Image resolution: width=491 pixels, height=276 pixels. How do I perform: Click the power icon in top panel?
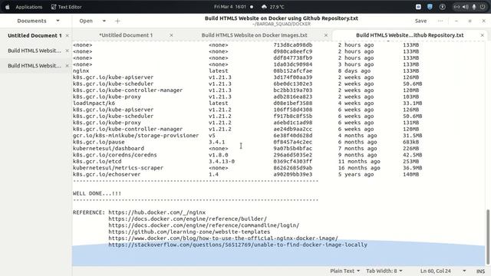pos(483,7)
